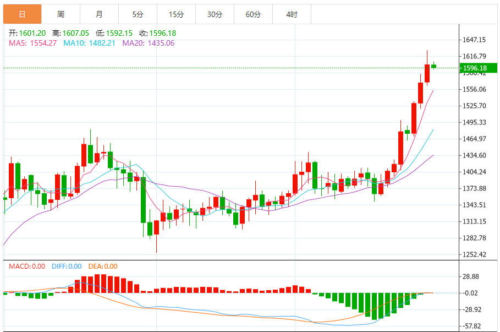Click the 1556.06 price axis label
The height and width of the screenshot is (332, 500).
(x=474, y=89)
